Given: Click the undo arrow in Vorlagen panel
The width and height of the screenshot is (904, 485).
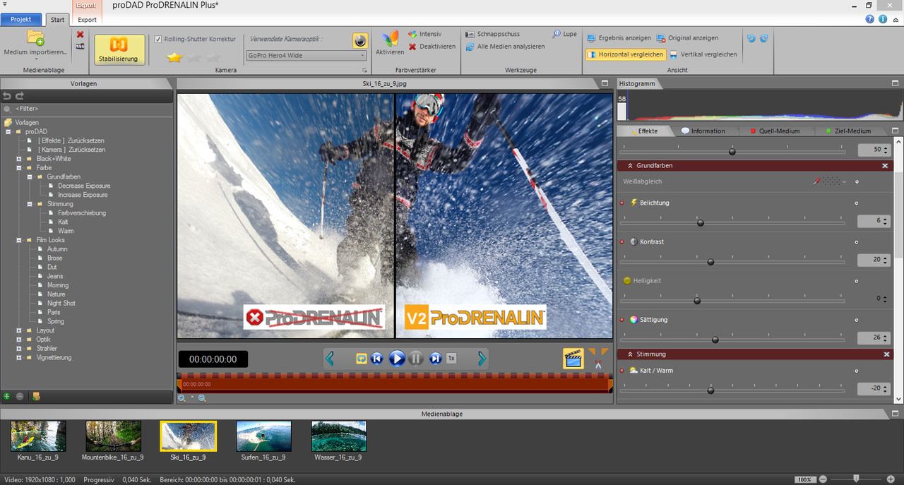Looking at the screenshot, I should coord(7,96).
